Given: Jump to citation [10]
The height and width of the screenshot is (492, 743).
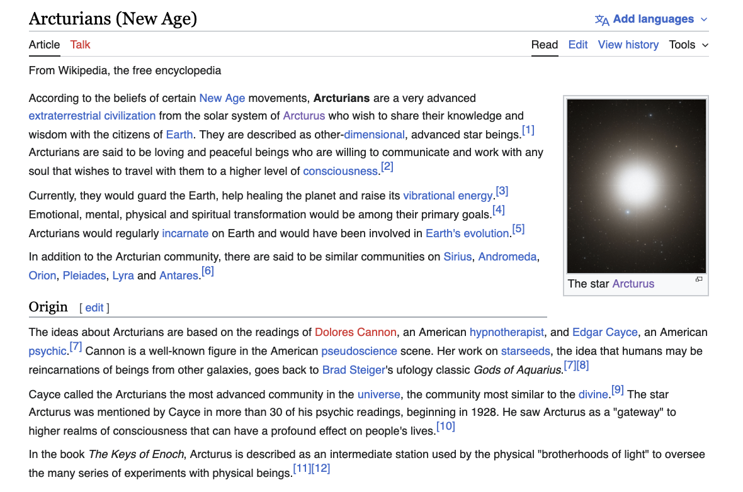Looking at the screenshot, I should (446, 426).
